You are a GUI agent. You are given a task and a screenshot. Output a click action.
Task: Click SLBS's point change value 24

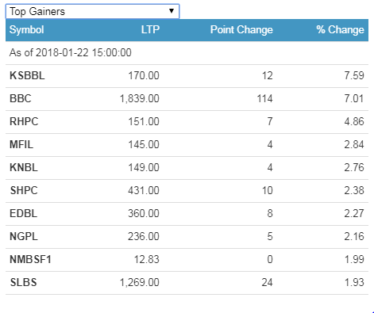267,282
